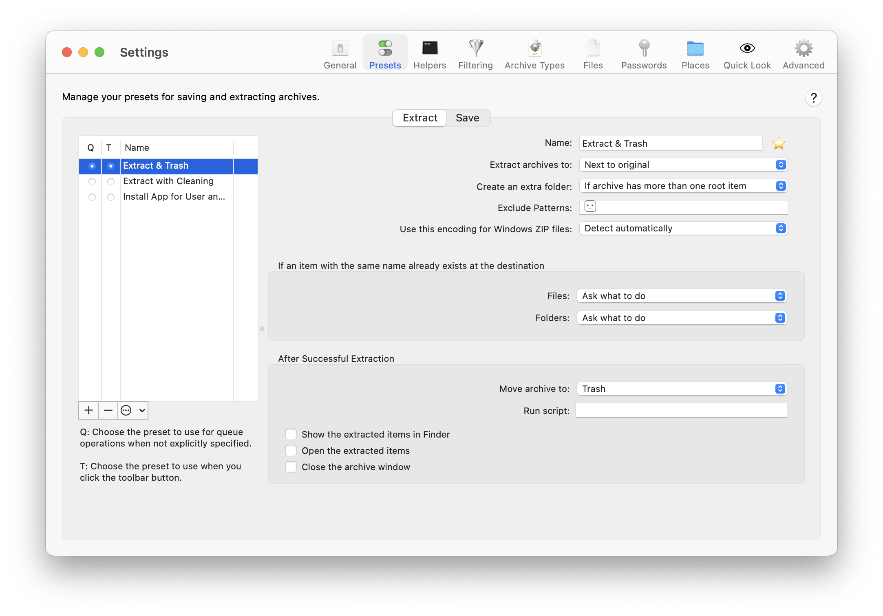Click the exclude pattern token icon
The width and height of the screenshot is (883, 616).
click(590, 207)
